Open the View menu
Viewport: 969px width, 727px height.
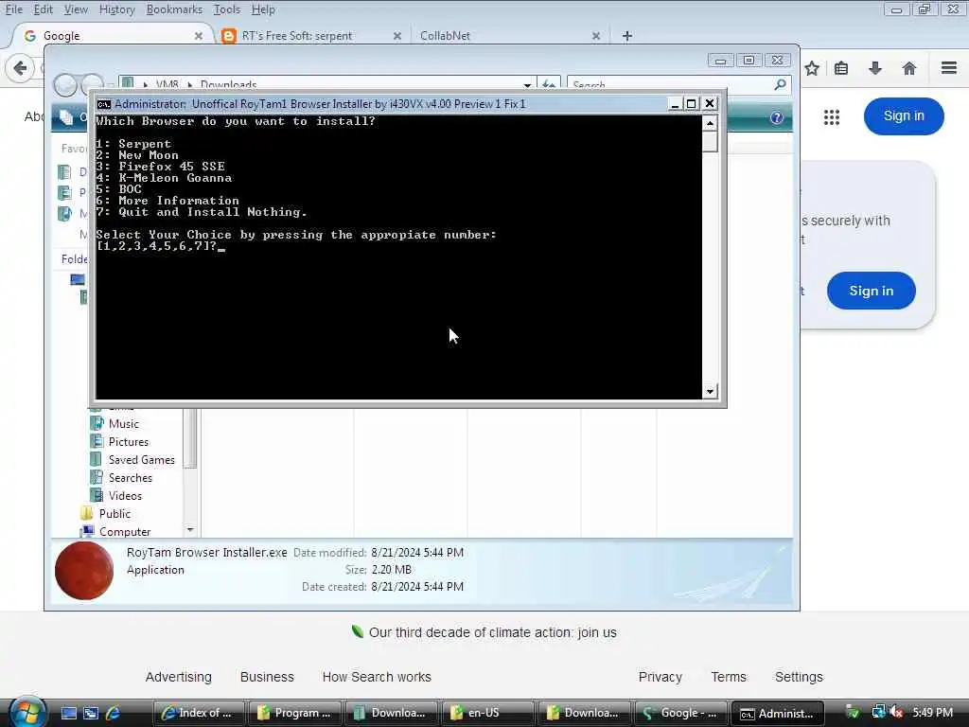(76, 9)
